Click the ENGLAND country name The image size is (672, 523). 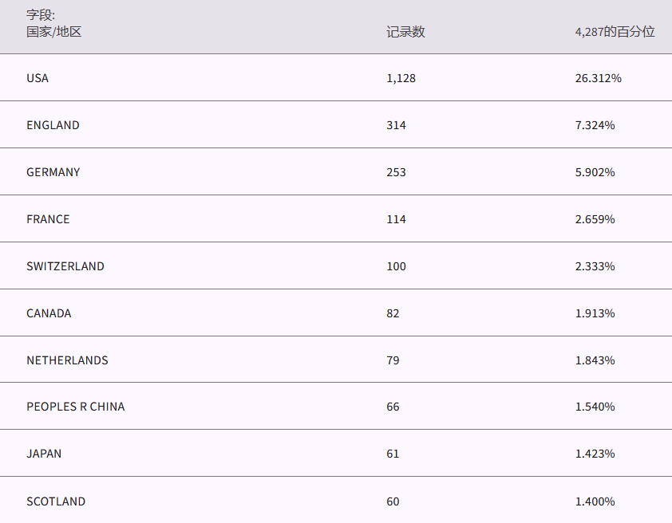[53, 125]
